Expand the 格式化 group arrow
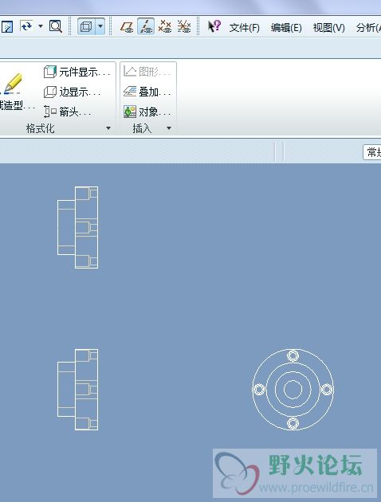Screen dimensions: 381x502 click(x=108, y=128)
